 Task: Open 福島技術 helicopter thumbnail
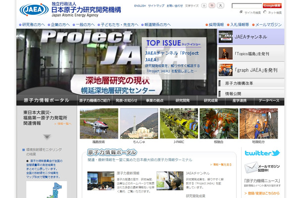click(x=99, y=123)
